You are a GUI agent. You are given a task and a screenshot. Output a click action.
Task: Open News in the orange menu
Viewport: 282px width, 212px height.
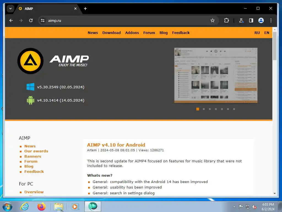(93, 33)
